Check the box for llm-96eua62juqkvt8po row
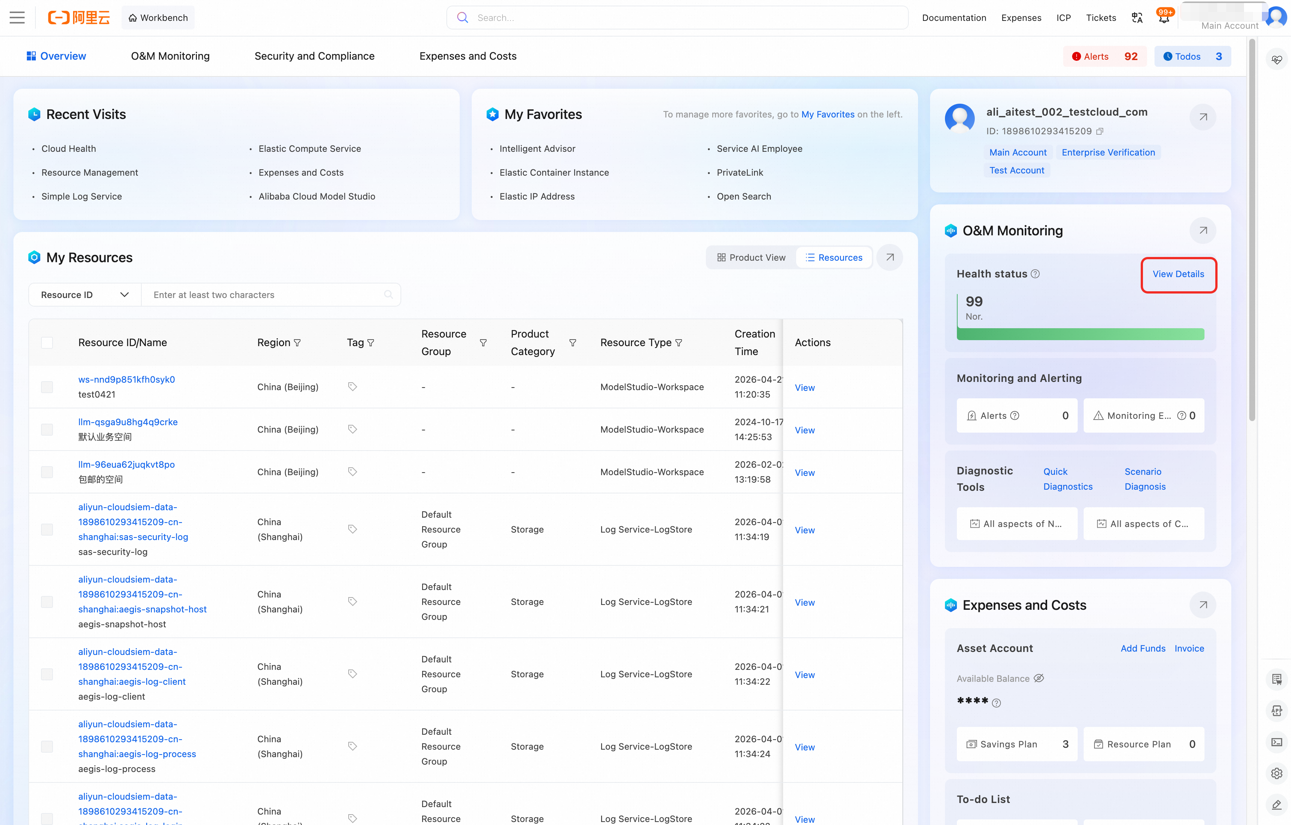The image size is (1291, 825). [x=47, y=472]
